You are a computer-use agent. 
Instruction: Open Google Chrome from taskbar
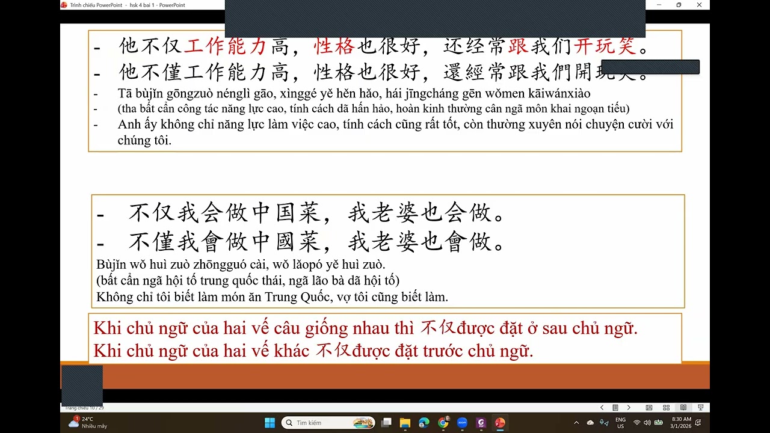[x=443, y=423]
